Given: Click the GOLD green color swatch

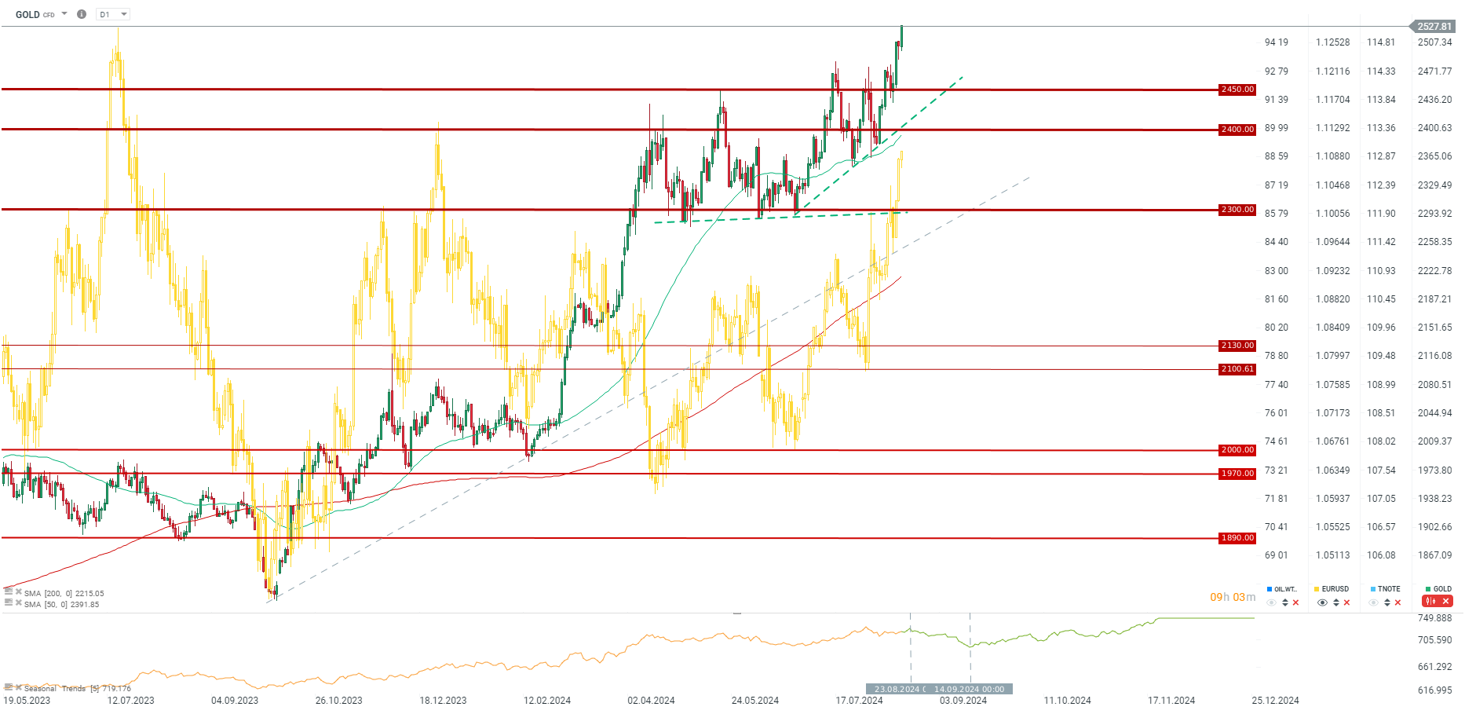Looking at the screenshot, I should click(1428, 589).
